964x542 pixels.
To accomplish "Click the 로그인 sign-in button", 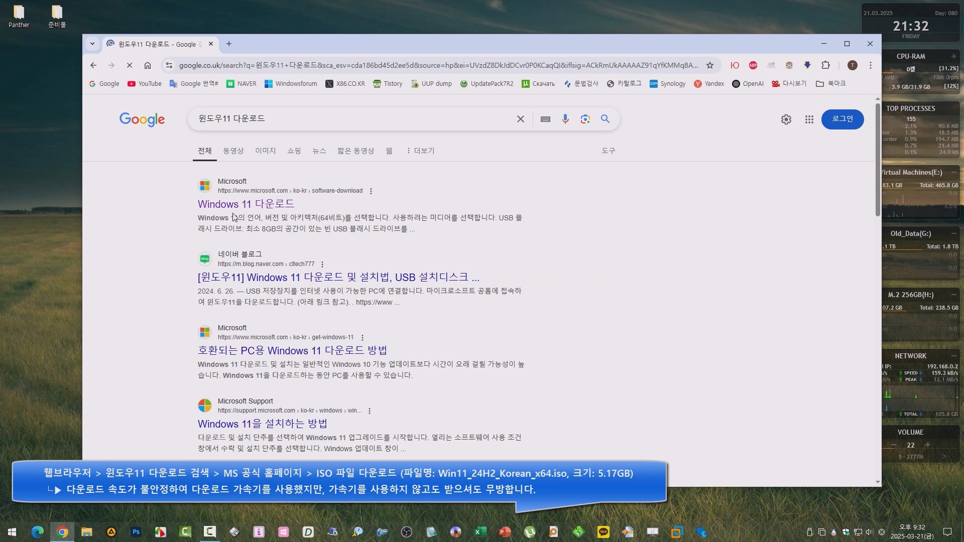I will pos(842,119).
